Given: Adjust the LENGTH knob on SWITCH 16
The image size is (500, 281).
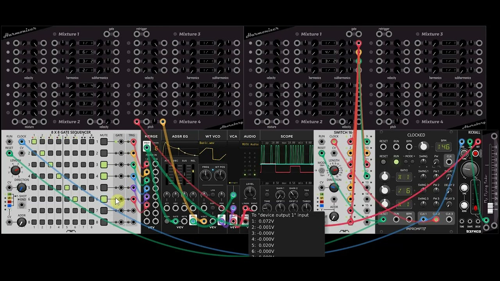Looking at the screenshot, I should tap(334, 170).
